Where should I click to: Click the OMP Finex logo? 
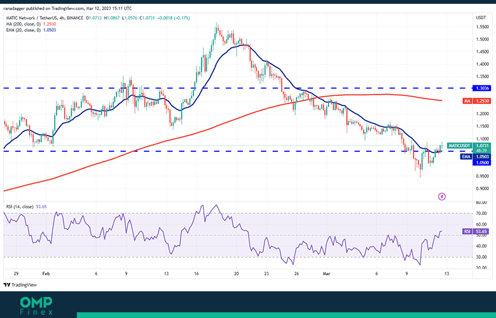(x=36, y=306)
